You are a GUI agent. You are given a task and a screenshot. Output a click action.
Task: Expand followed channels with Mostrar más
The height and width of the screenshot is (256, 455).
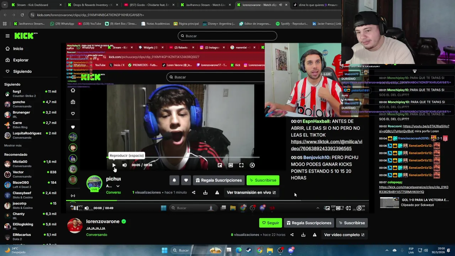tap(13, 145)
